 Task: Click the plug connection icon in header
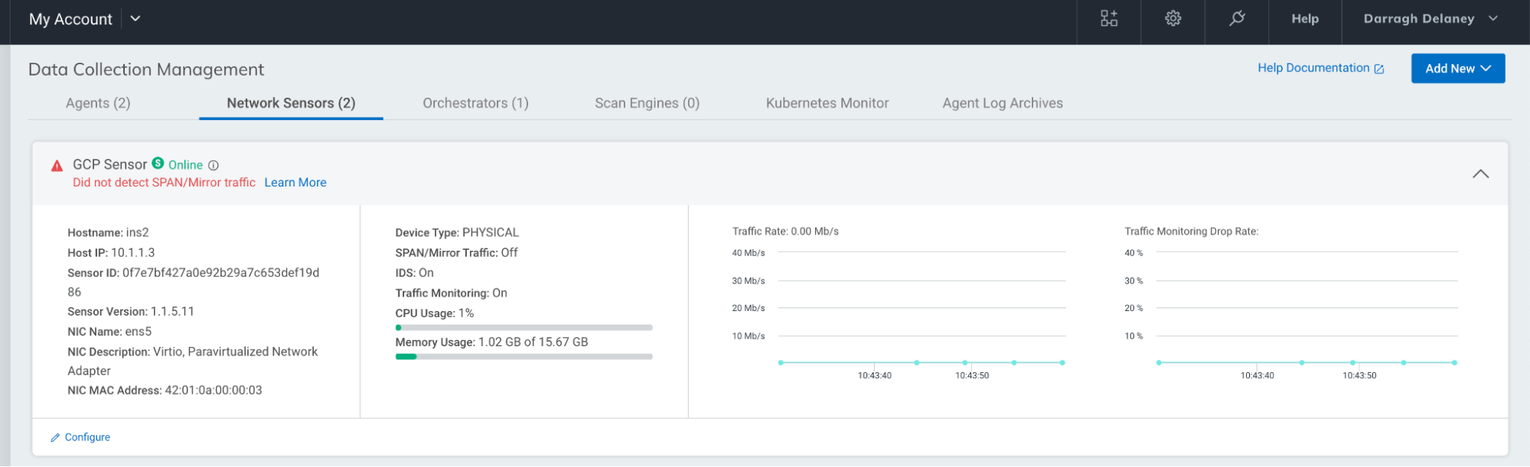click(x=1237, y=19)
